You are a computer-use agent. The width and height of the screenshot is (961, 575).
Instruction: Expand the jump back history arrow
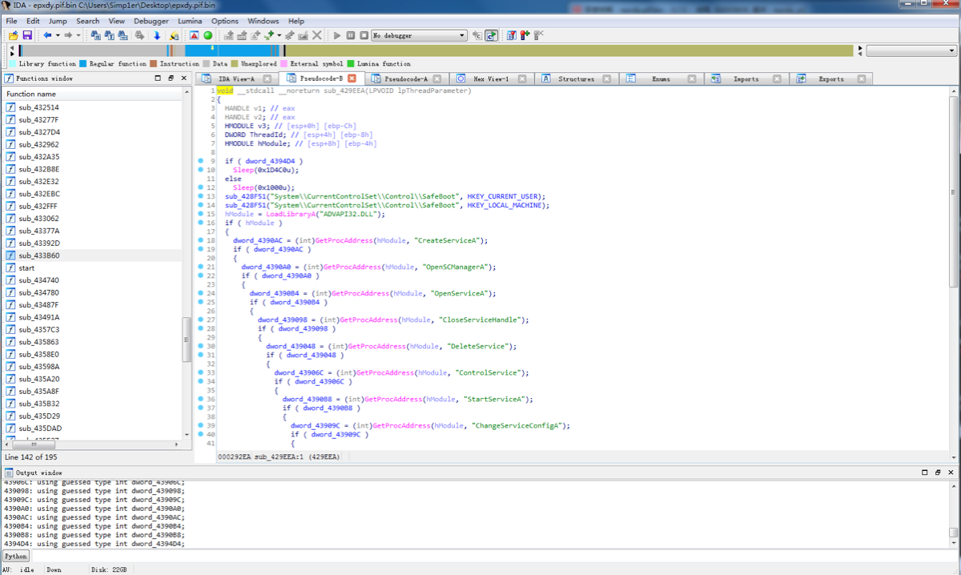point(58,35)
